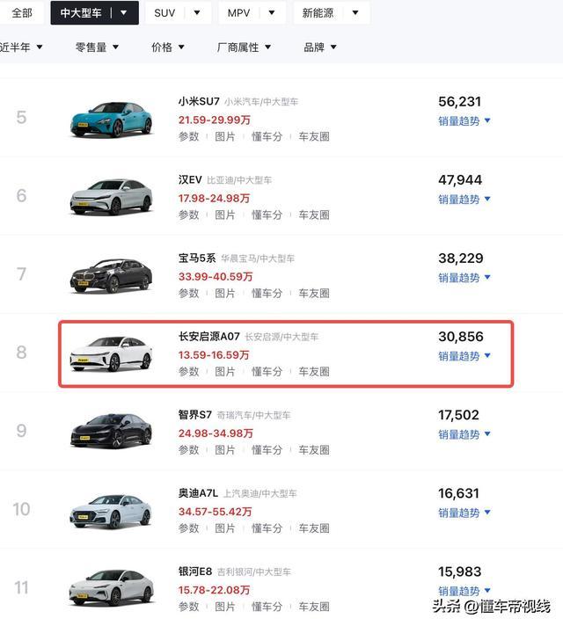Click the 银河E8 model name
The image size is (563, 626).
195,571
